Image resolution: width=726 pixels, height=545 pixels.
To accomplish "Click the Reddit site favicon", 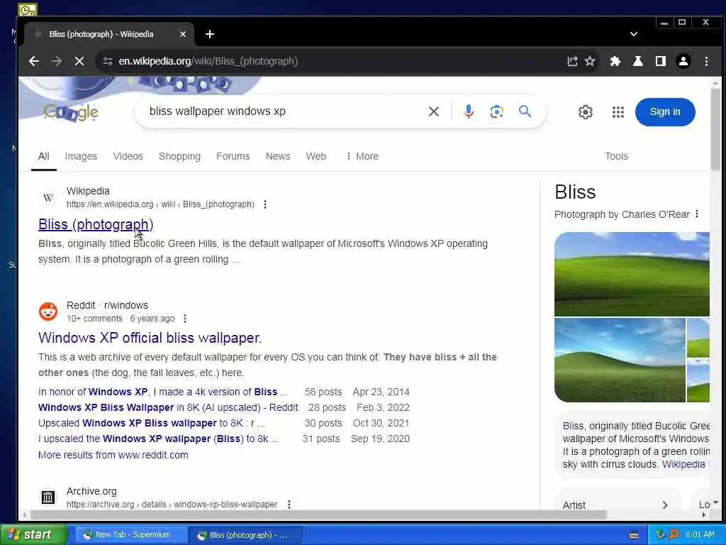I will tap(48, 312).
